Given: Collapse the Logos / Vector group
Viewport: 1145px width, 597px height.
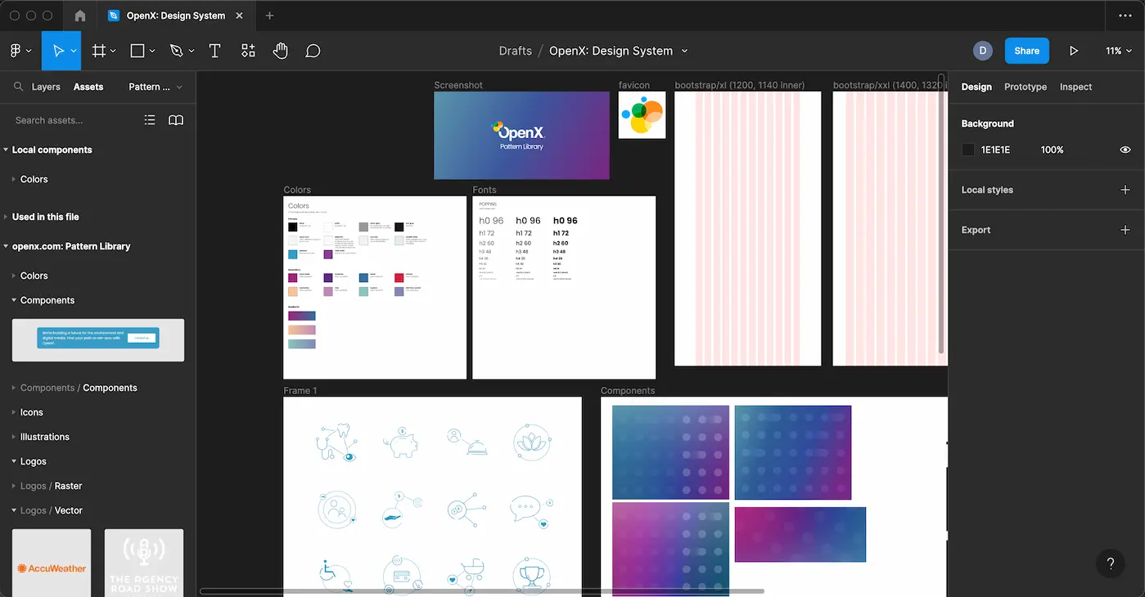Looking at the screenshot, I should coord(14,510).
